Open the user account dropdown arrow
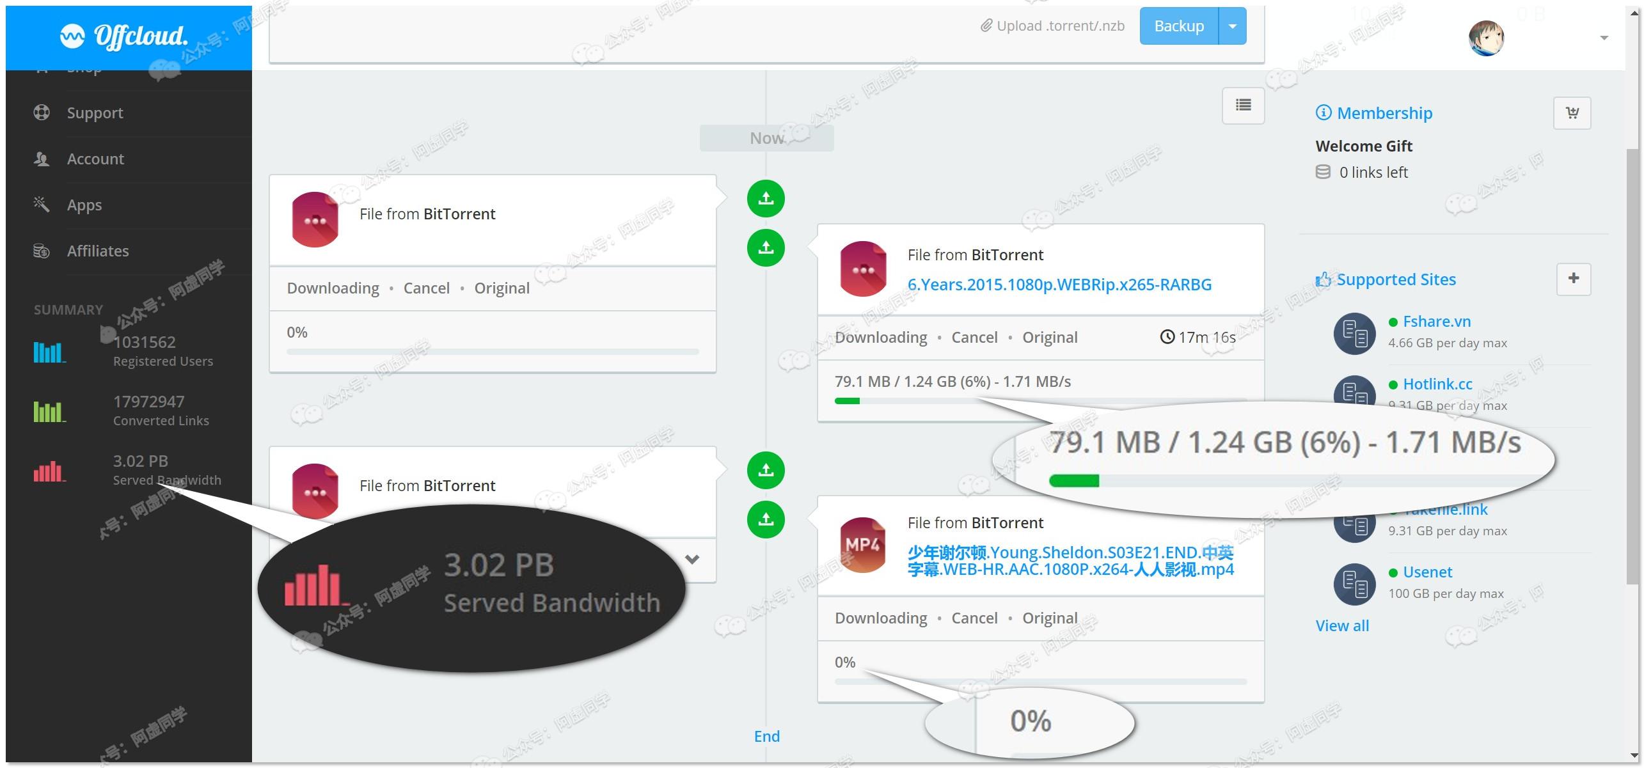Viewport: 1644px width, 768px height. tap(1604, 38)
